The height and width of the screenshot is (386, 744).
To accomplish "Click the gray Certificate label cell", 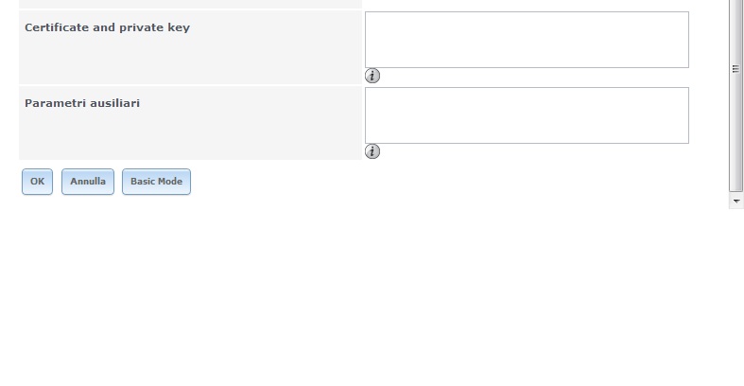I will (190, 47).
